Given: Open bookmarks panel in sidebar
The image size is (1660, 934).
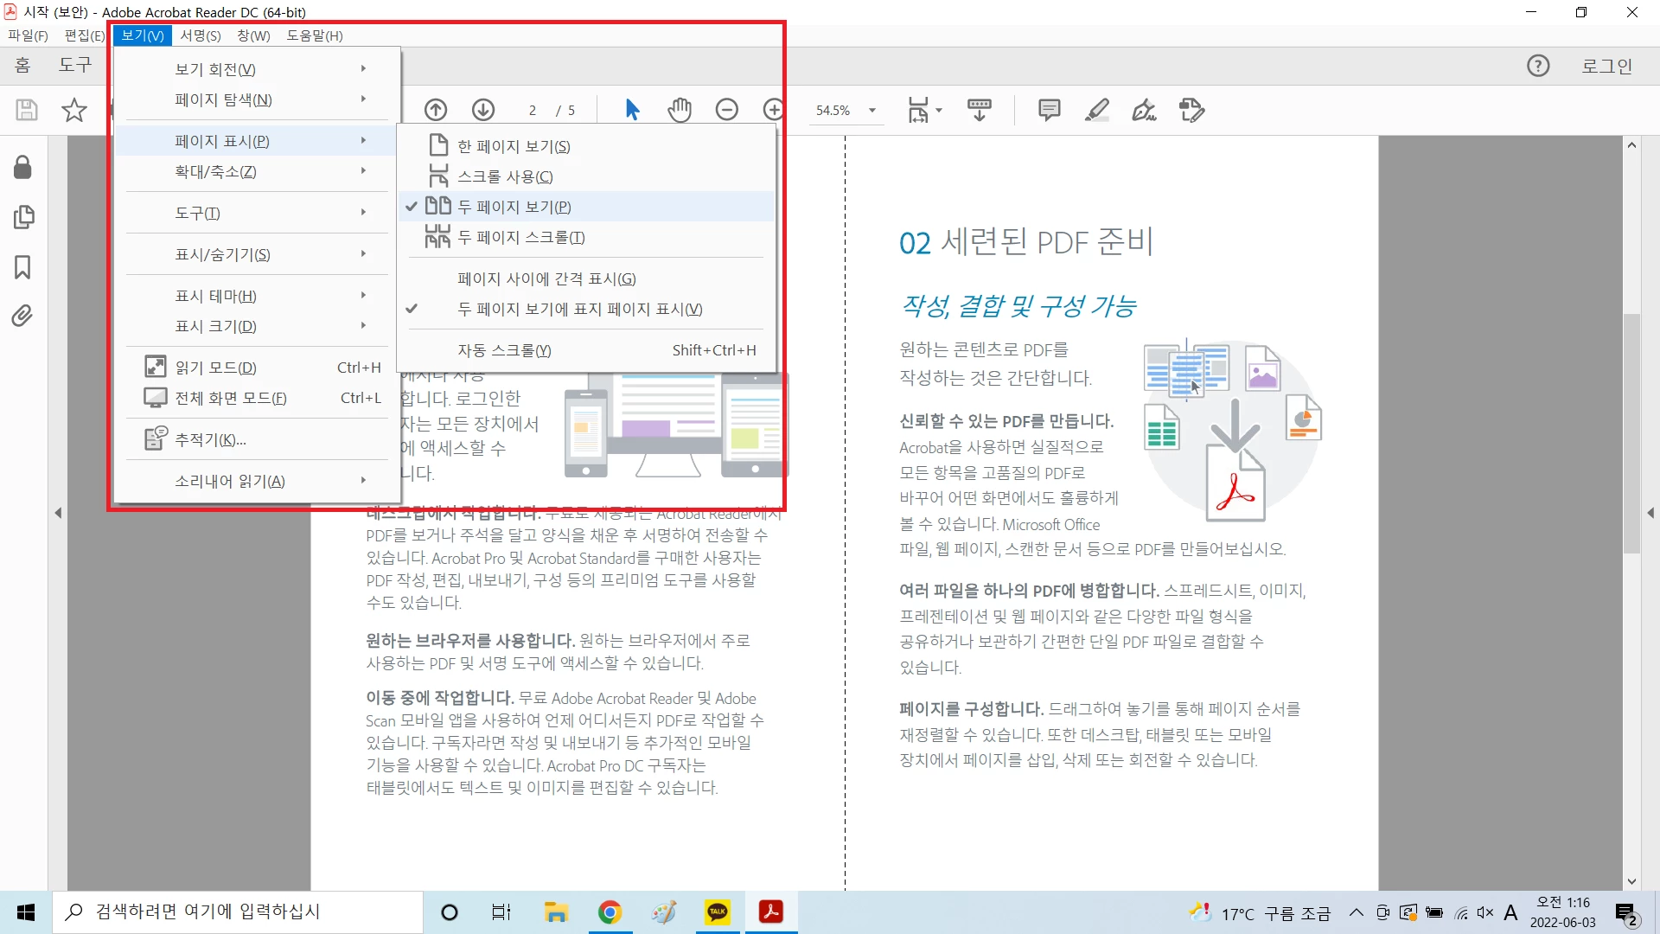Looking at the screenshot, I should tap(22, 267).
